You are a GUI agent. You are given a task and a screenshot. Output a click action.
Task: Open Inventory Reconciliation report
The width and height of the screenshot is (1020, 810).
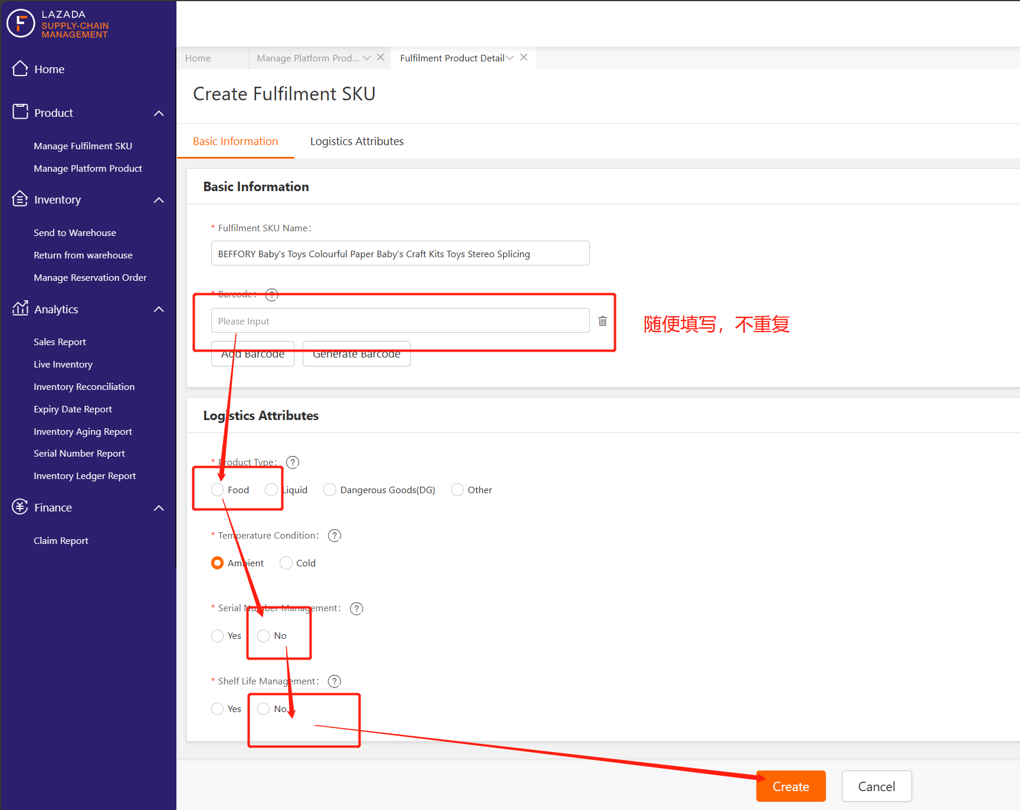[x=84, y=386]
